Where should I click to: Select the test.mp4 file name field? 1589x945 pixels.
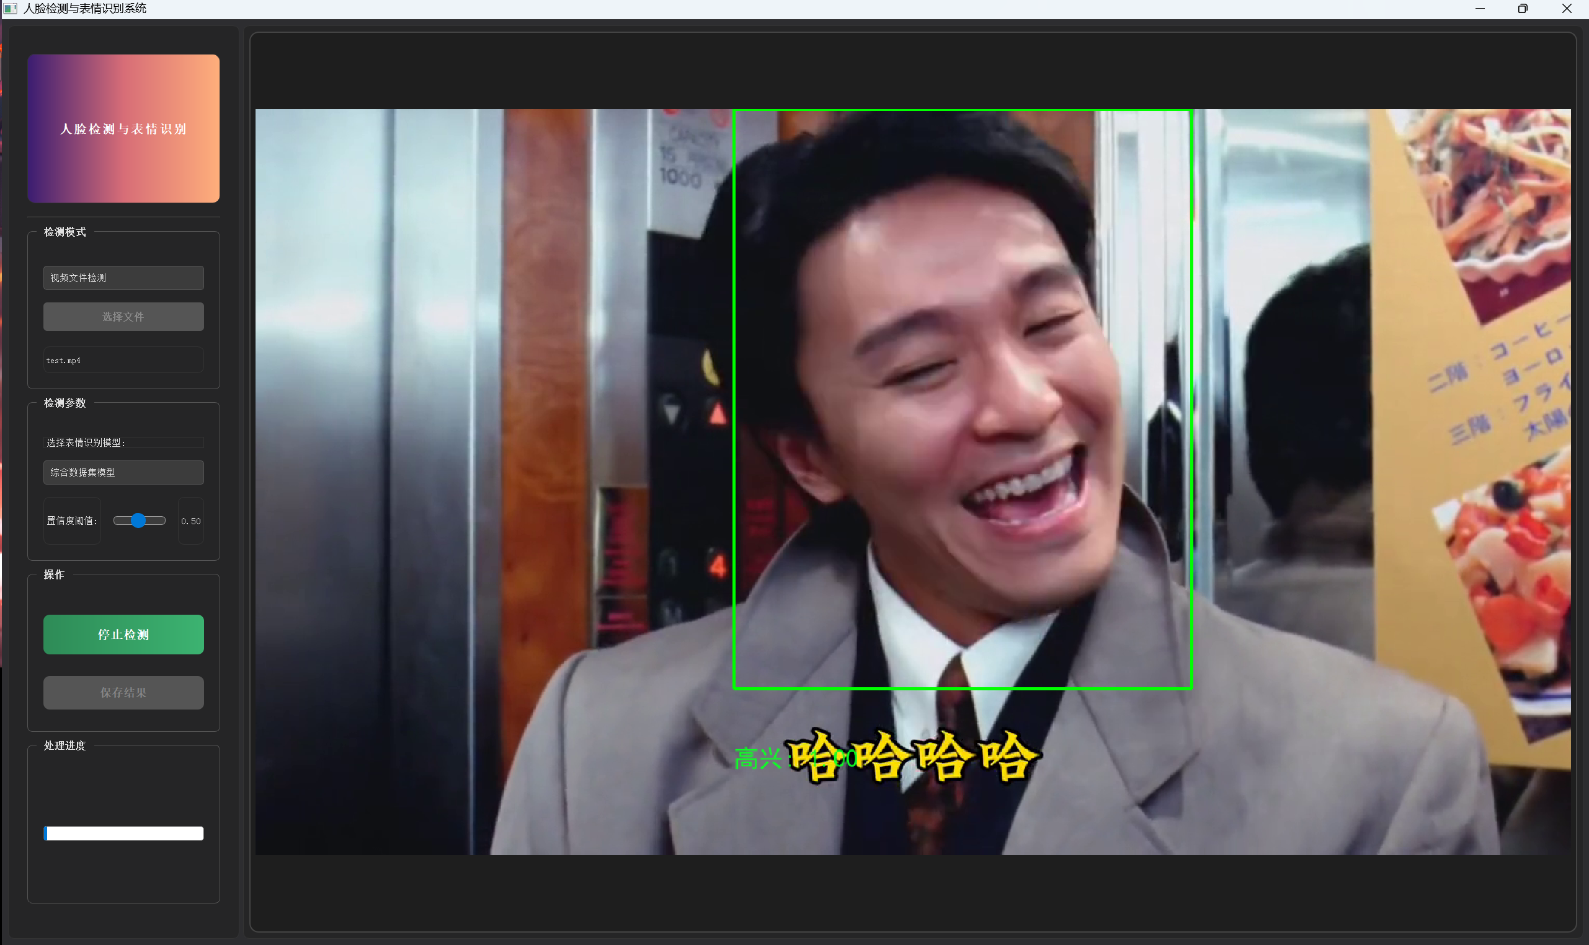(x=123, y=360)
